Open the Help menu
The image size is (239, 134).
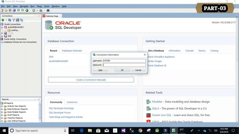[x=64, y=6]
